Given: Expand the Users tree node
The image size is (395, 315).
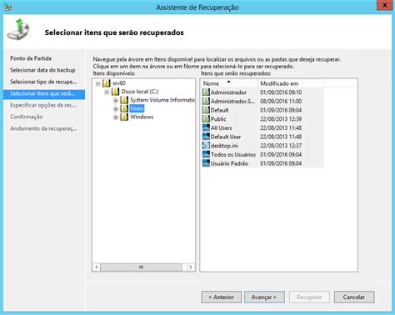Looking at the screenshot, I should pos(116,108).
